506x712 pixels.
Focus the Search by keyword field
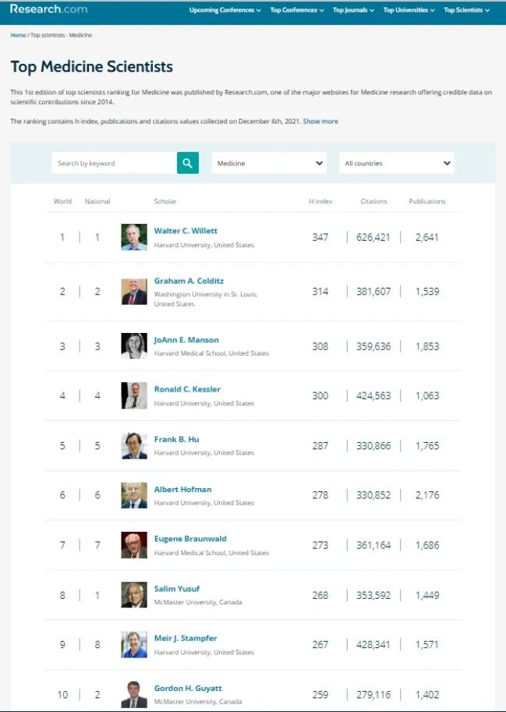[114, 163]
